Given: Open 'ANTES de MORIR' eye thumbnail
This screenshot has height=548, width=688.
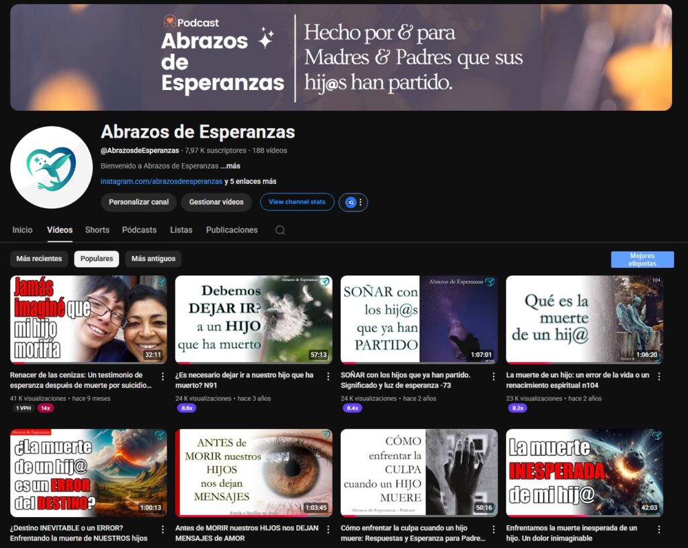Looking at the screenshot, I should (253, 473).
